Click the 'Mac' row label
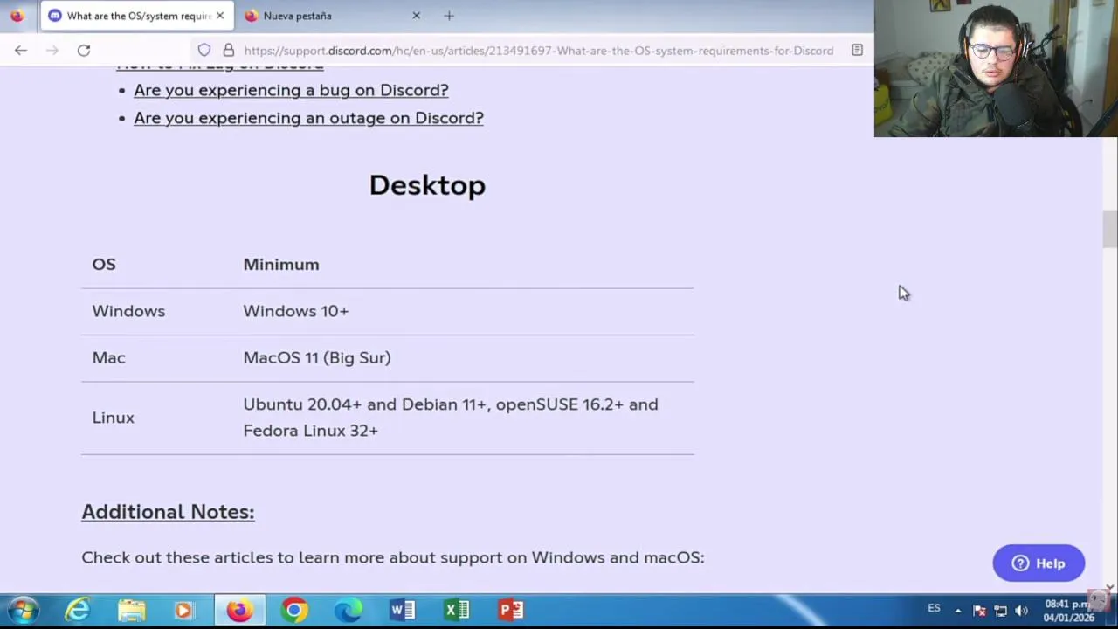The height and width of the screenshot is (629, 1118). 109,357
